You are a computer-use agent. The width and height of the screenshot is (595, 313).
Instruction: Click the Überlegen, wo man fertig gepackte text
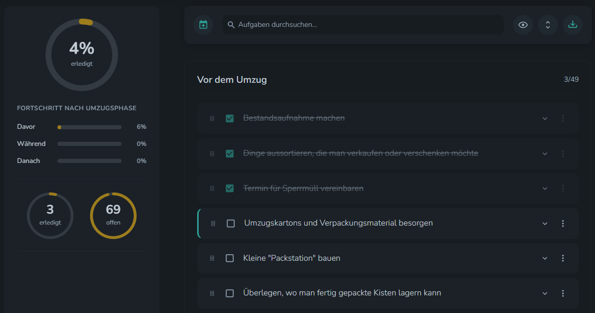(x=342, y=293)
